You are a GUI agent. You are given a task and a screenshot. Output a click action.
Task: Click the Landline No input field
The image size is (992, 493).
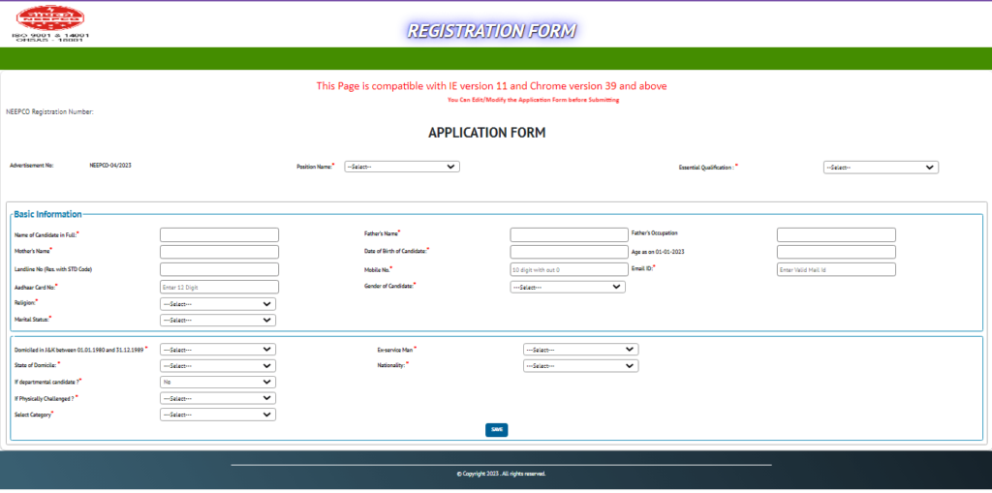coord(219,269)
